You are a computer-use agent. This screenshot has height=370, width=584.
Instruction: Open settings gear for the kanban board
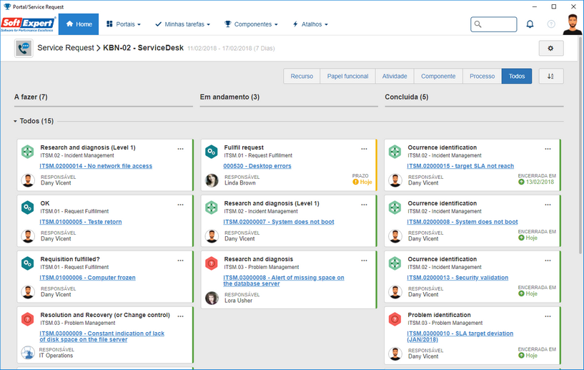(x=551, y=48)
